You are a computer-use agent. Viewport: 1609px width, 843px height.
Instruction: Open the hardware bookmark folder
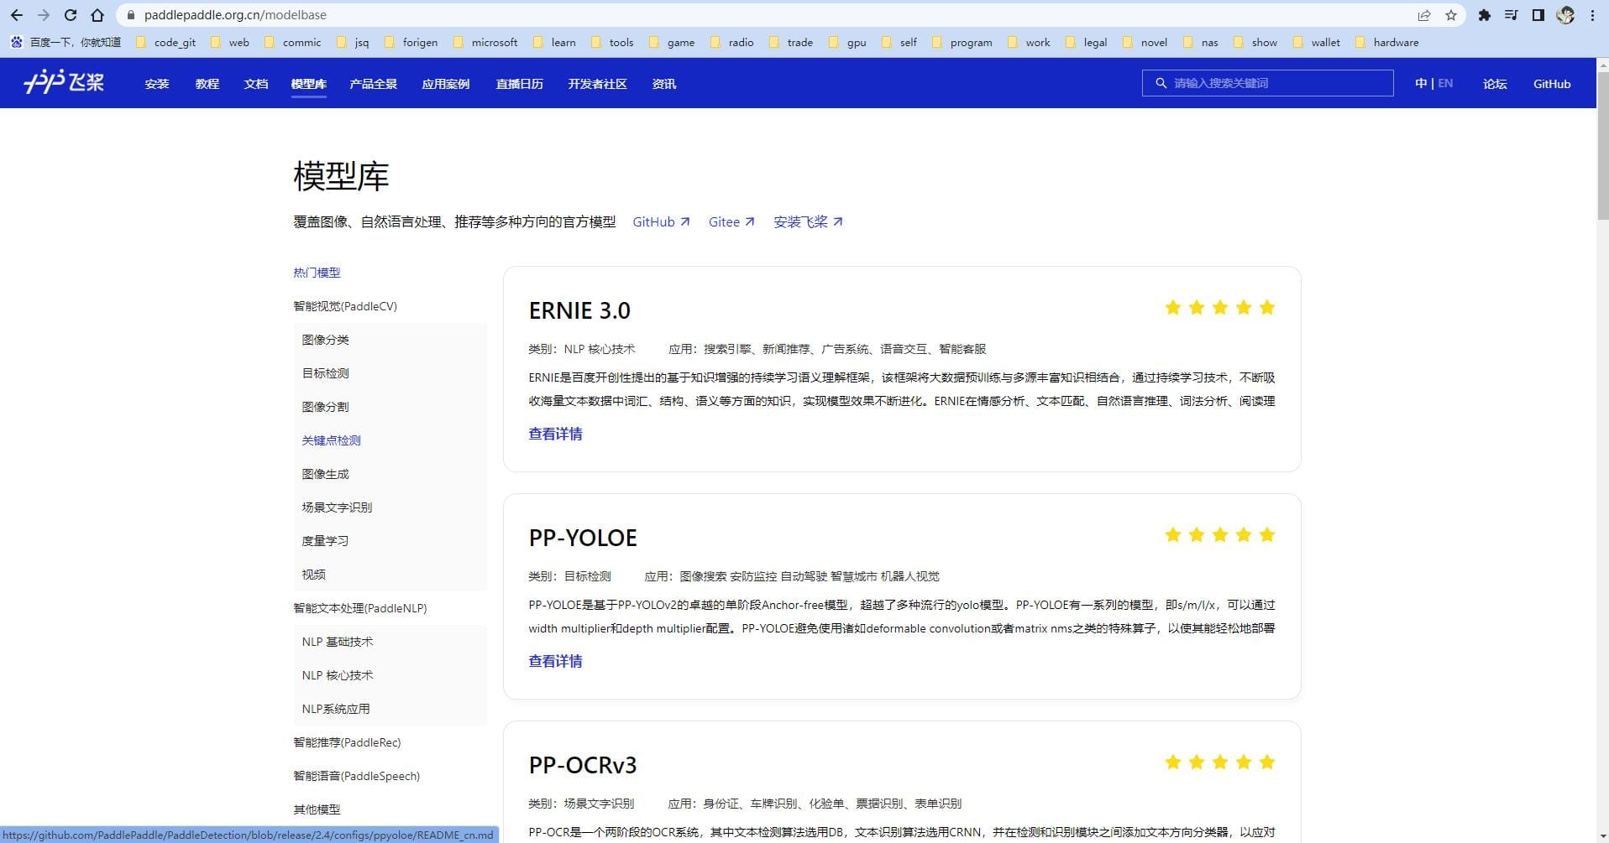point(1387,42)
